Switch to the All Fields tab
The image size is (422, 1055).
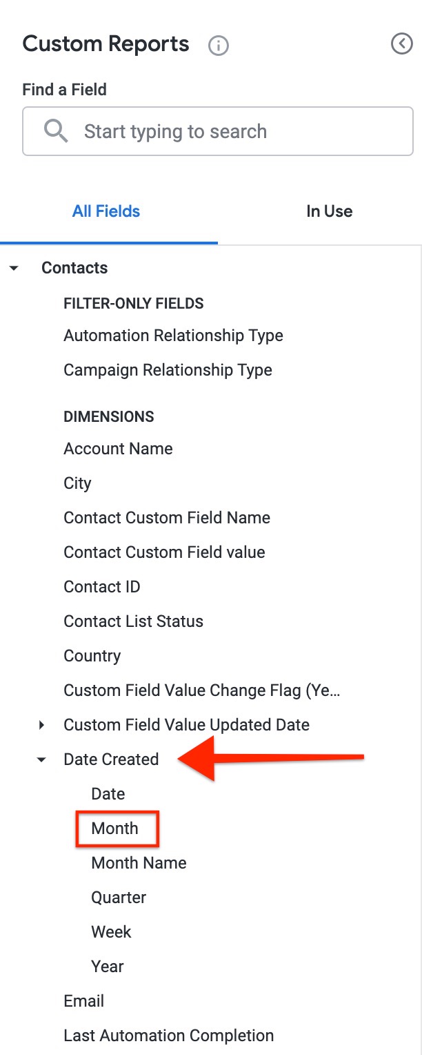[105, 211]
